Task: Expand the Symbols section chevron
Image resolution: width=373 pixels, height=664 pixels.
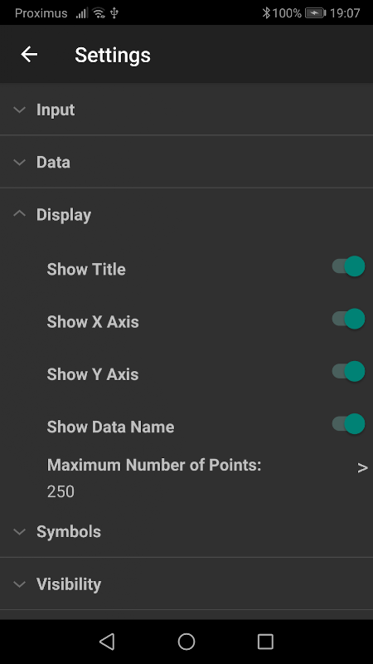Action: (19, 531)
